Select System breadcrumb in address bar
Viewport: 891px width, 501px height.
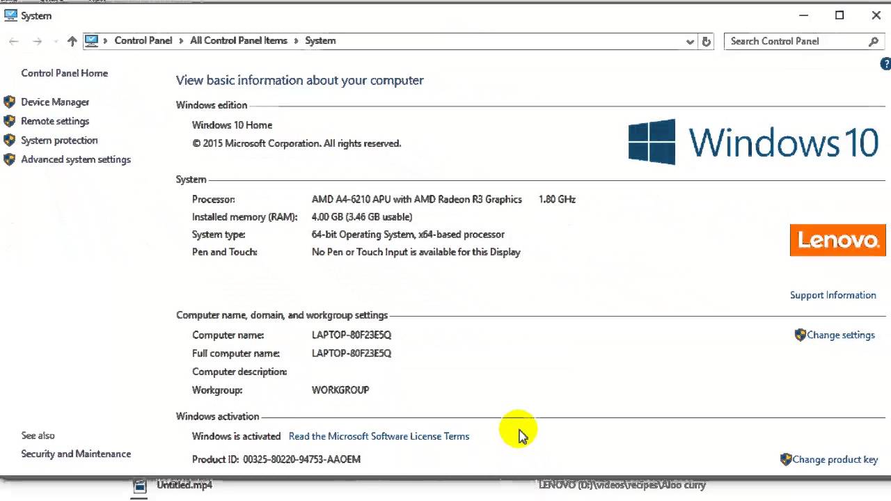click(320, 40)
